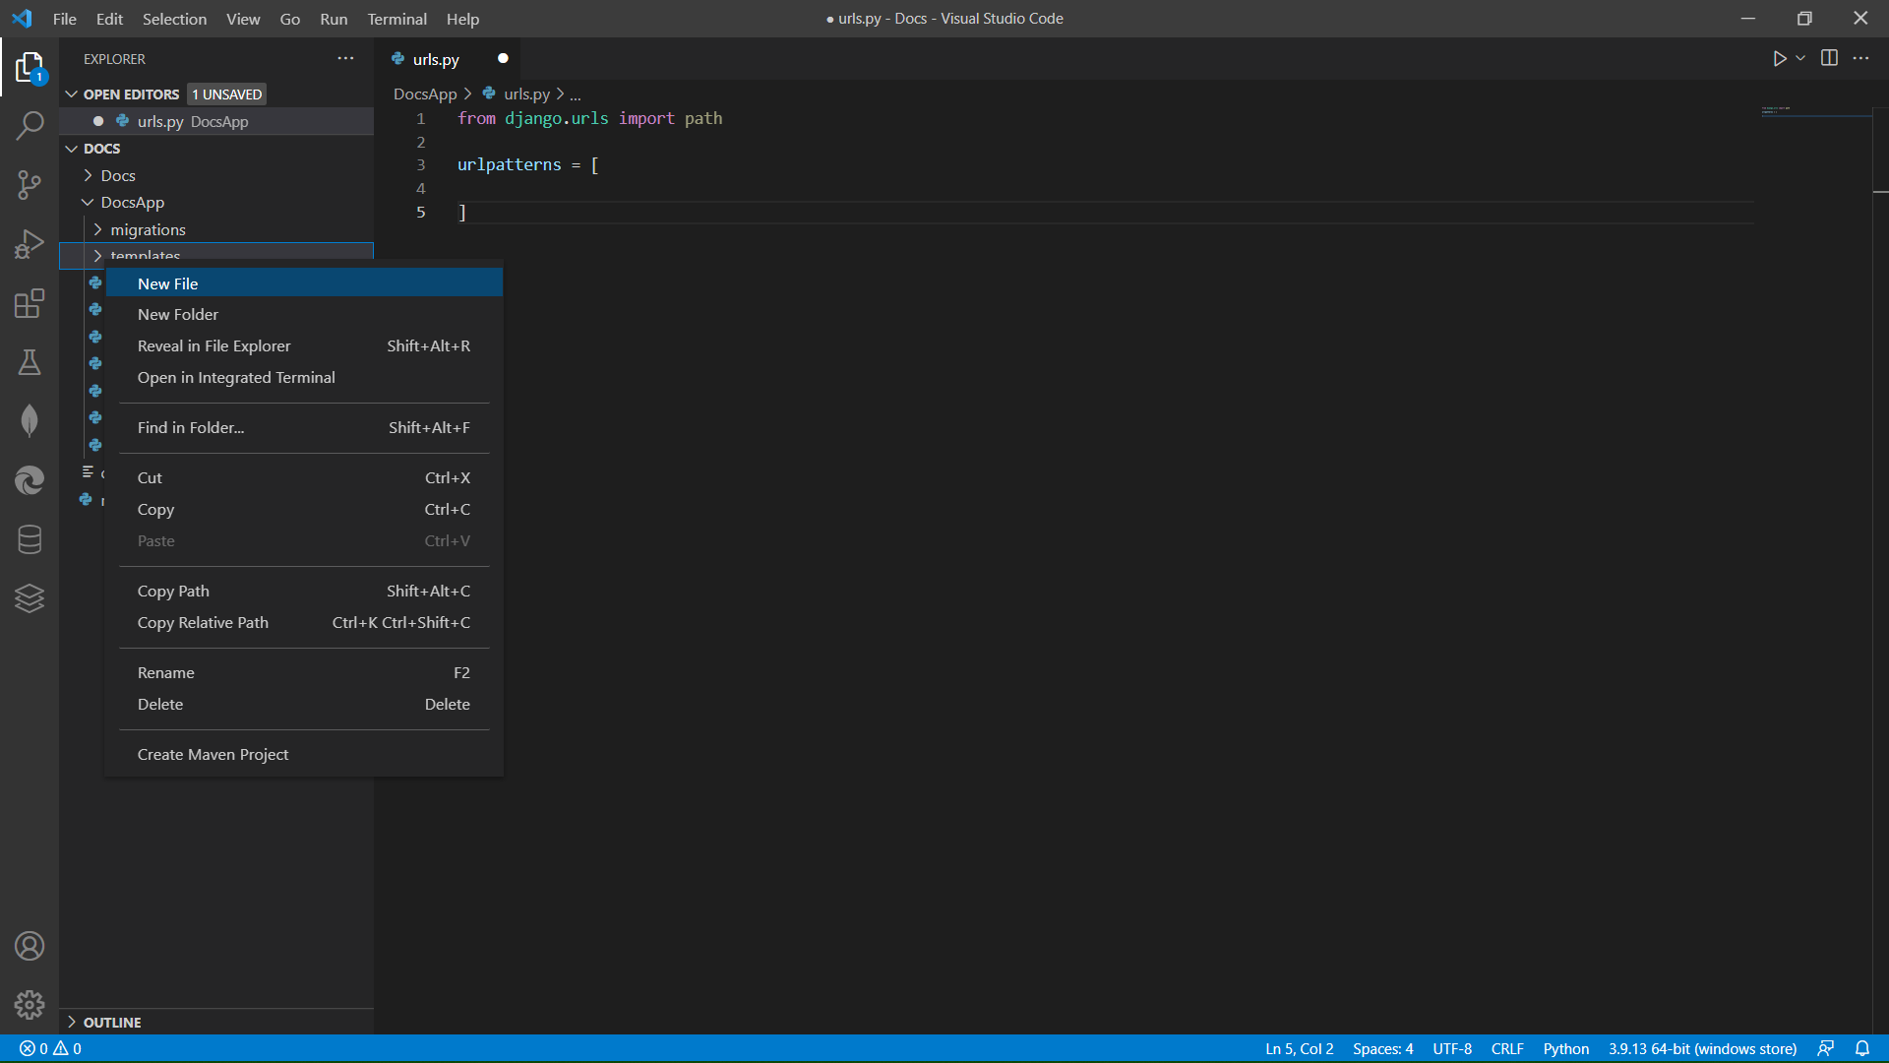Expand the OUTLINE section

pos(111,1022)
